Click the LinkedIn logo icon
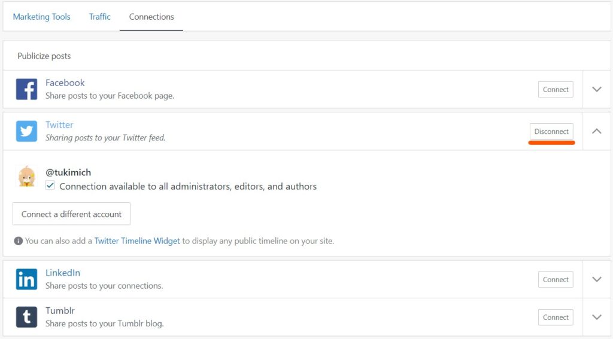 tap(26, 279)
